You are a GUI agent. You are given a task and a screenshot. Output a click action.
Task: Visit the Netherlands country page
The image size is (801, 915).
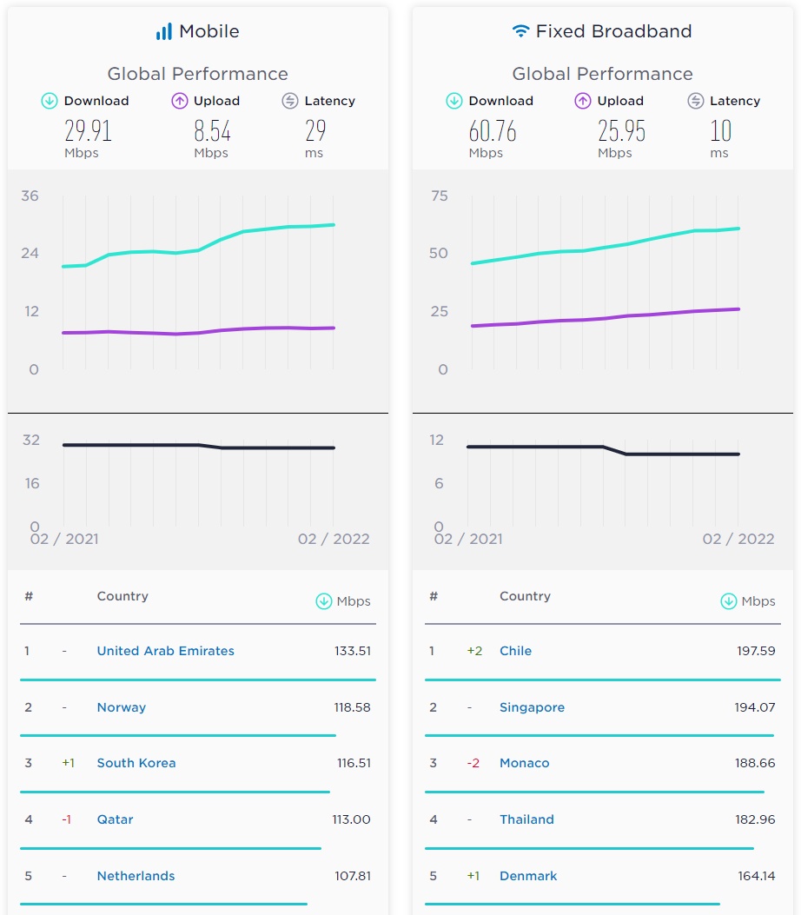tap(136, 876)
